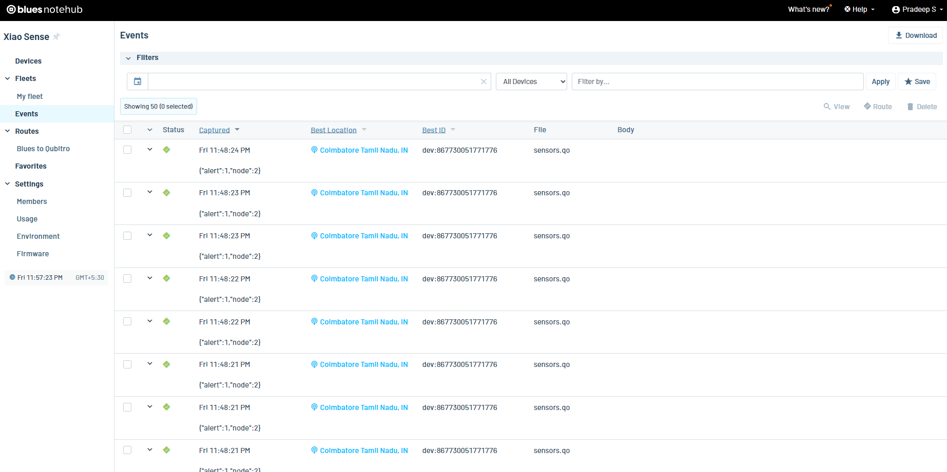Check the second 11:48:22 PM event checkbox
Viewport: 947px width, 472px height.
tap(127, 321)
